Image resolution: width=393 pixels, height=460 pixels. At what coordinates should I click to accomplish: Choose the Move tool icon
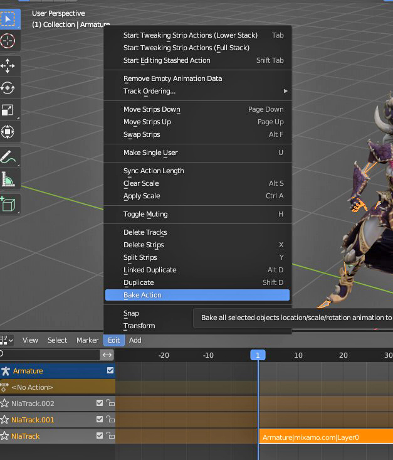click(8, 66)
